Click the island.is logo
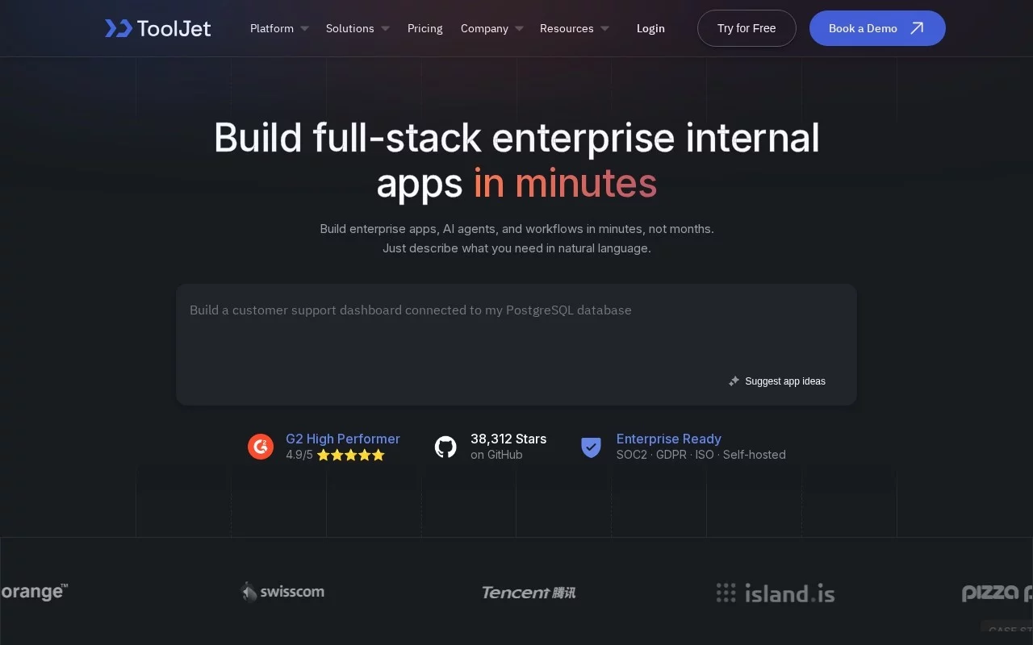1033x645 pixels. point(776,593)
